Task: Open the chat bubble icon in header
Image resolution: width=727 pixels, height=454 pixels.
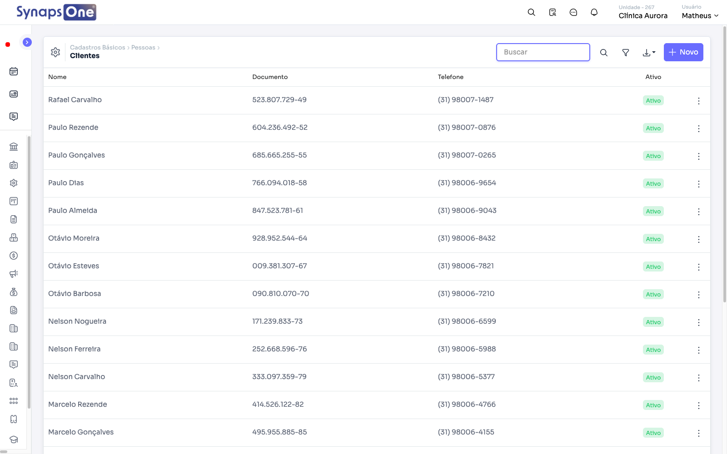Action: [573, 12]
